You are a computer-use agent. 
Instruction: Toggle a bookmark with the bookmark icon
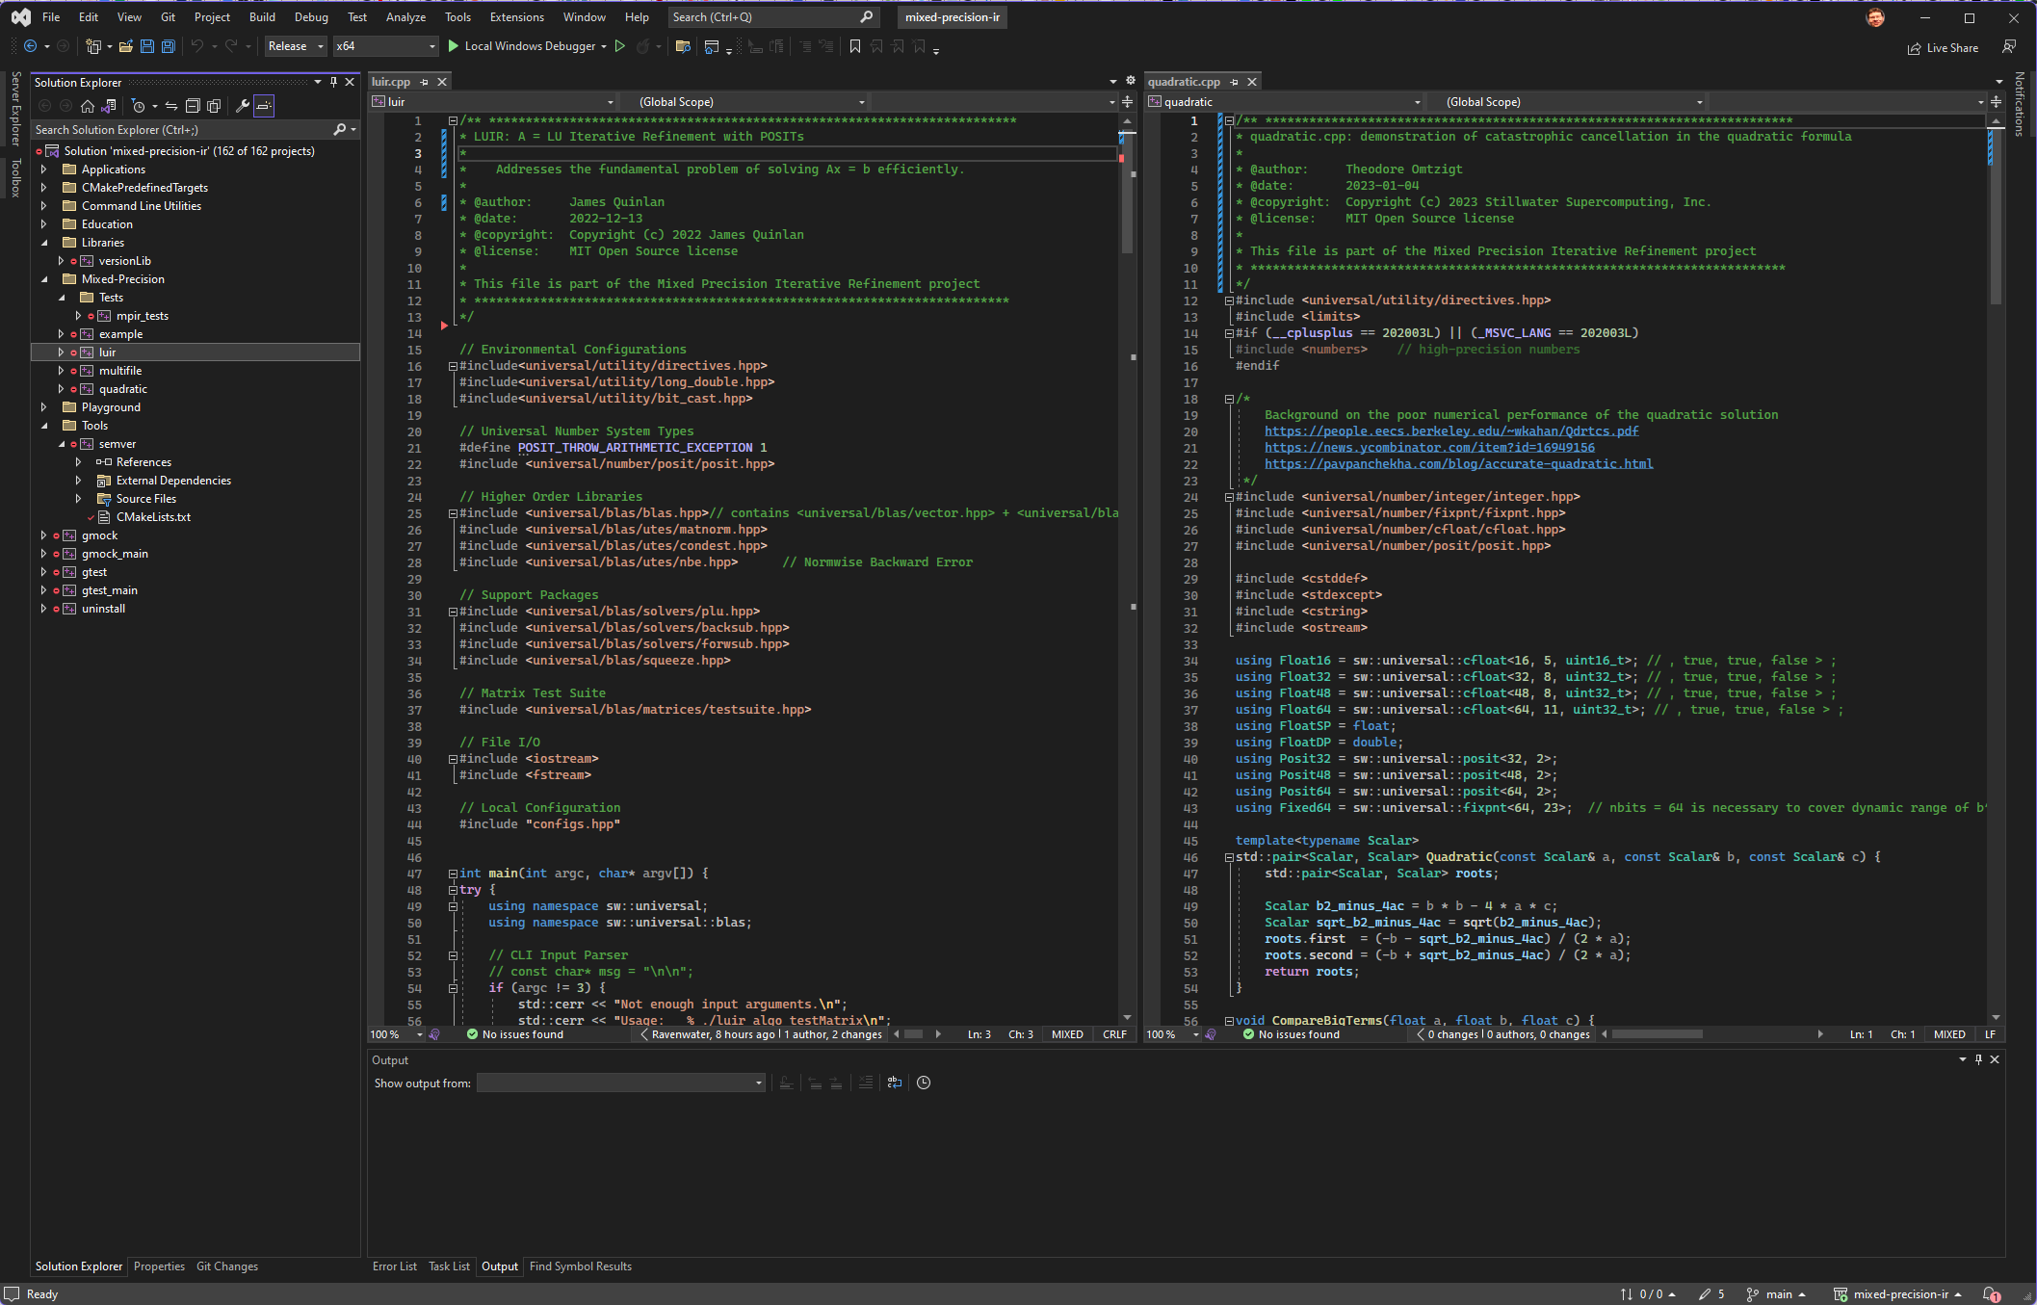click(x=854, y=46)
